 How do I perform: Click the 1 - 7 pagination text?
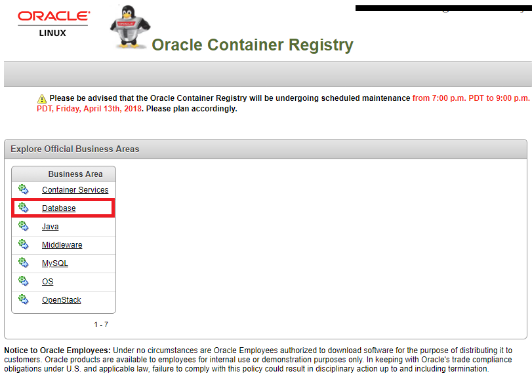(102, 324)
